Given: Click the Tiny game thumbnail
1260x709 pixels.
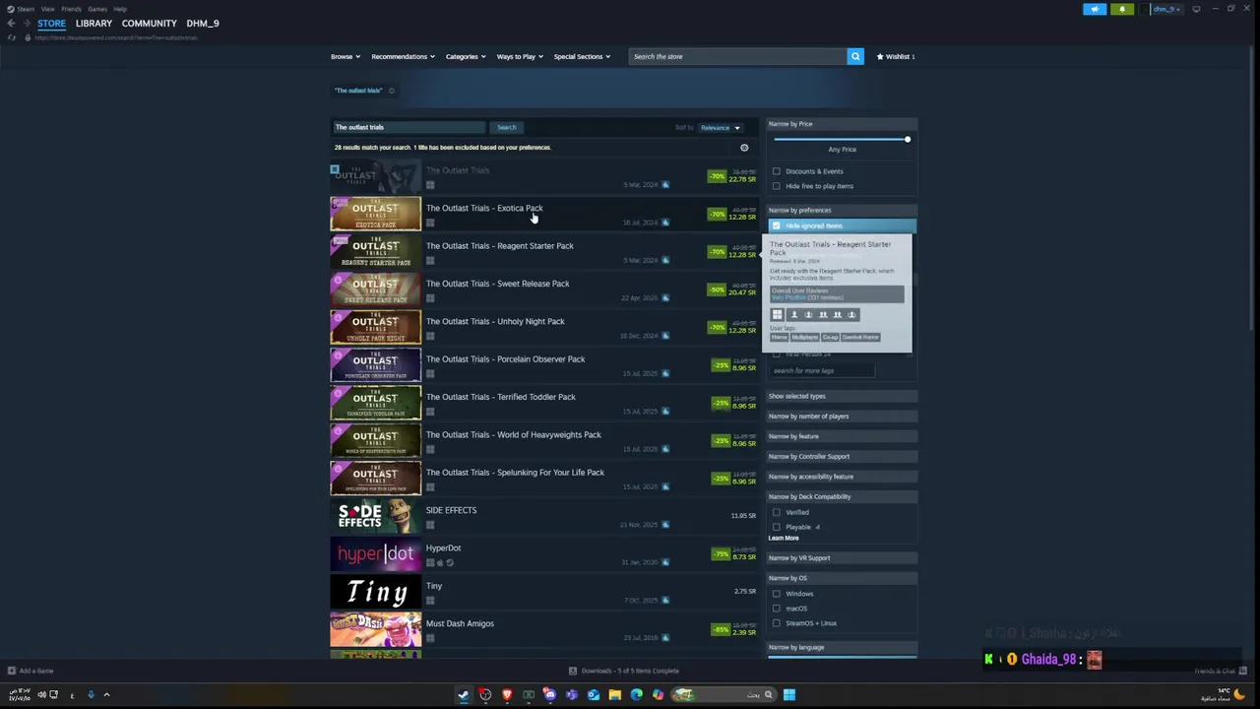Looking at the screenshot, I should pos(375,592).
